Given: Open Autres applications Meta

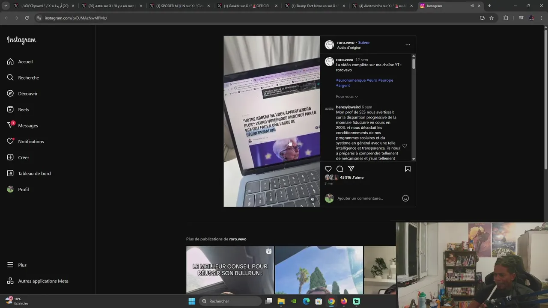Looking at the screenshot, I should point(38,281).
